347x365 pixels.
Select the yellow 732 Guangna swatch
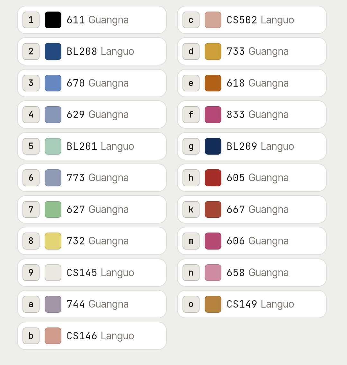(x=53, y=241)
